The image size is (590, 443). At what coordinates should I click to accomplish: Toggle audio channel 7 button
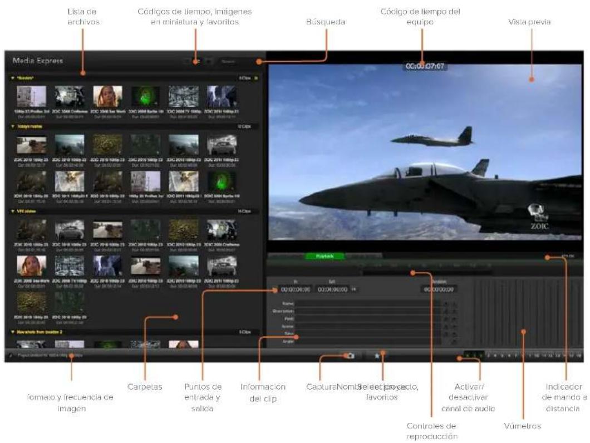click(516, 356)
